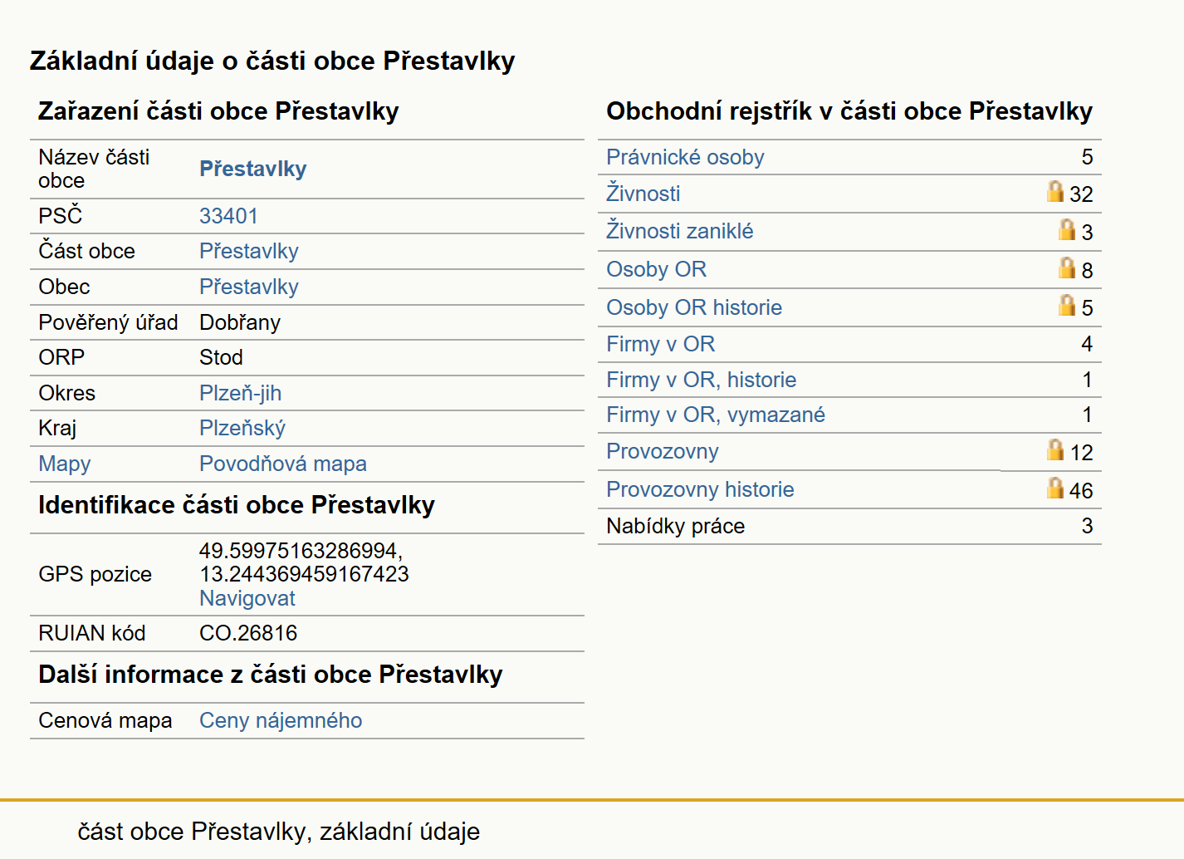1184x859 pixels.
Task: Open the Plzeň-jih district link
Action: pos(240,393)
